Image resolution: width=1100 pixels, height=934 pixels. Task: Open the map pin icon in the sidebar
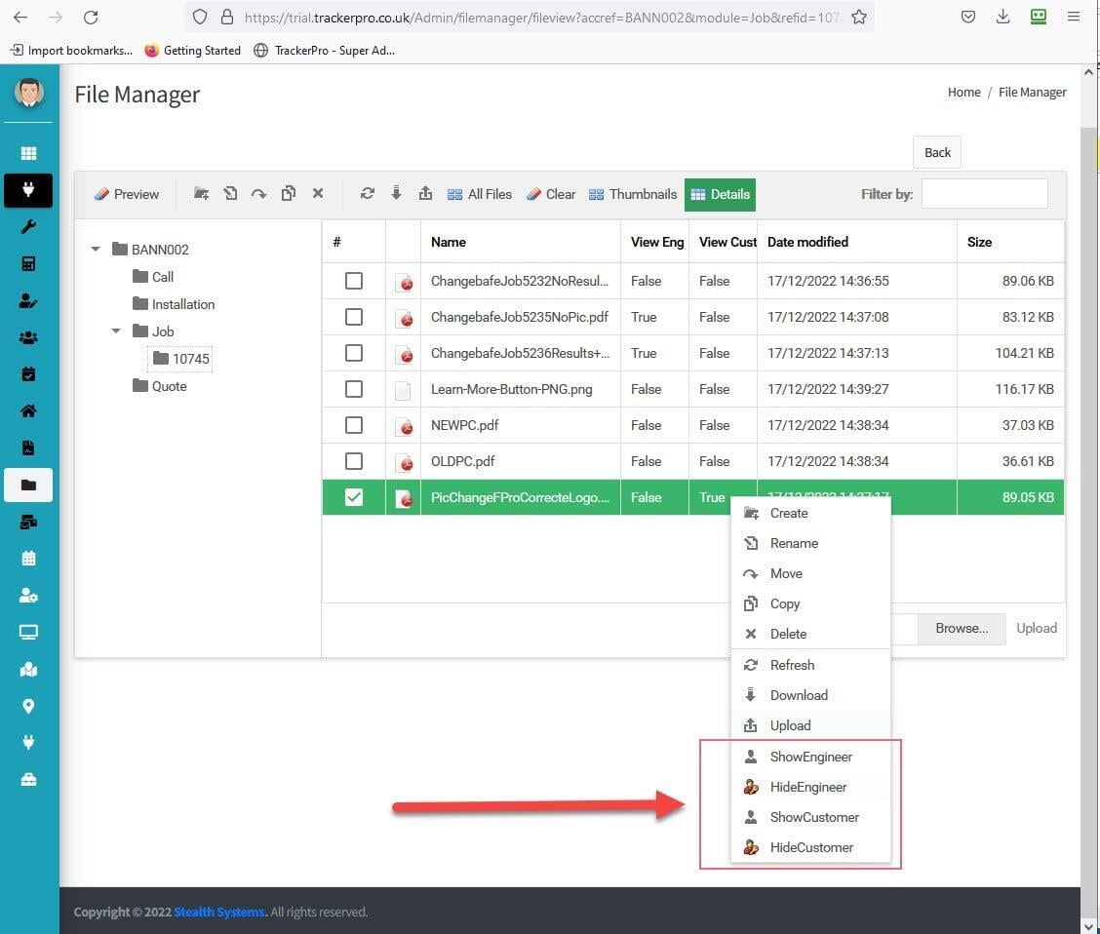click(28, 707)
